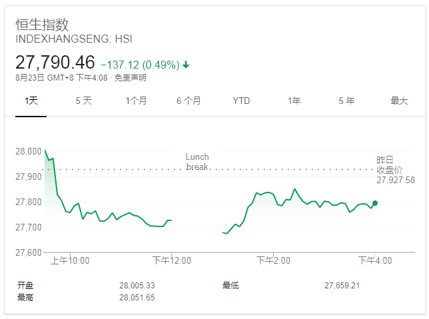Click the 最高 label
Image resolution: width=429 pixels, height=319 pixels.
[x=25, y=298]
